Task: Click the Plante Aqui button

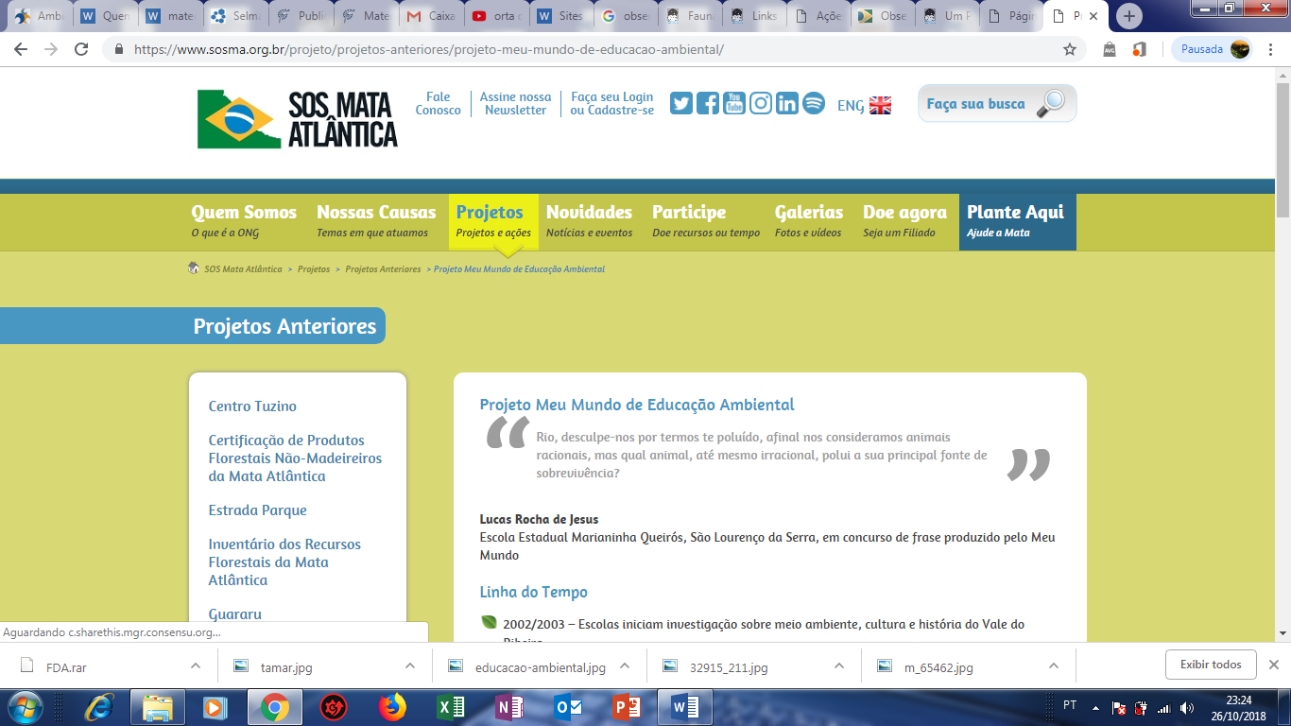Action: 1016,221
